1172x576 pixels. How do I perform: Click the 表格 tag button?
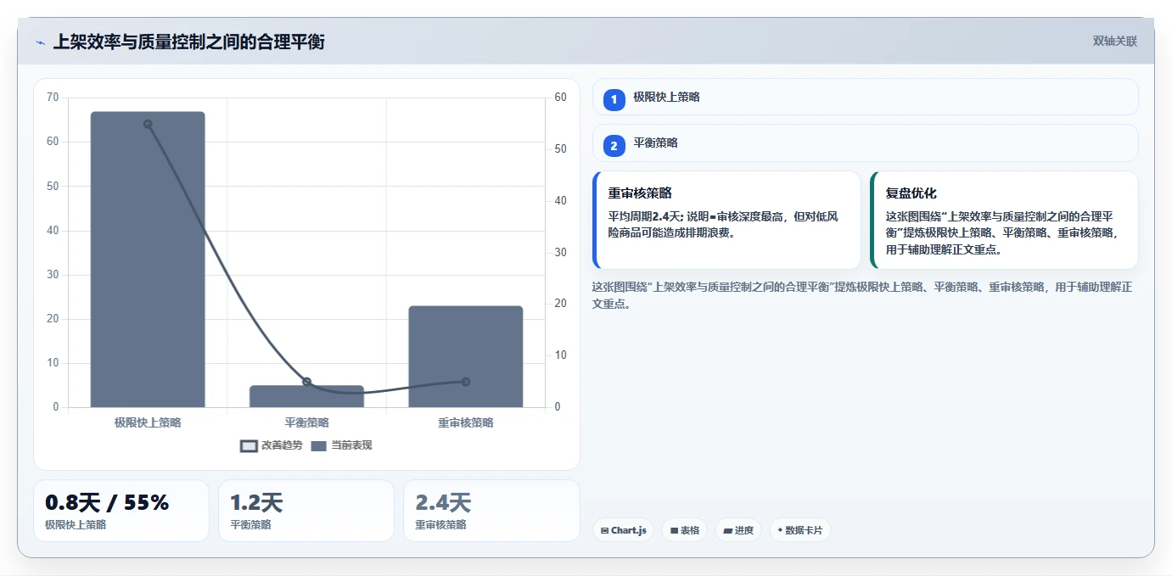(685, 530)
